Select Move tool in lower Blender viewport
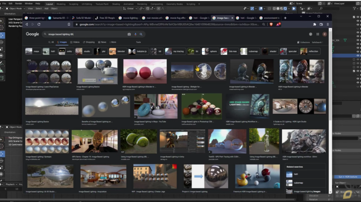This screenshot has height=202, width=361. tap(2, 154)
